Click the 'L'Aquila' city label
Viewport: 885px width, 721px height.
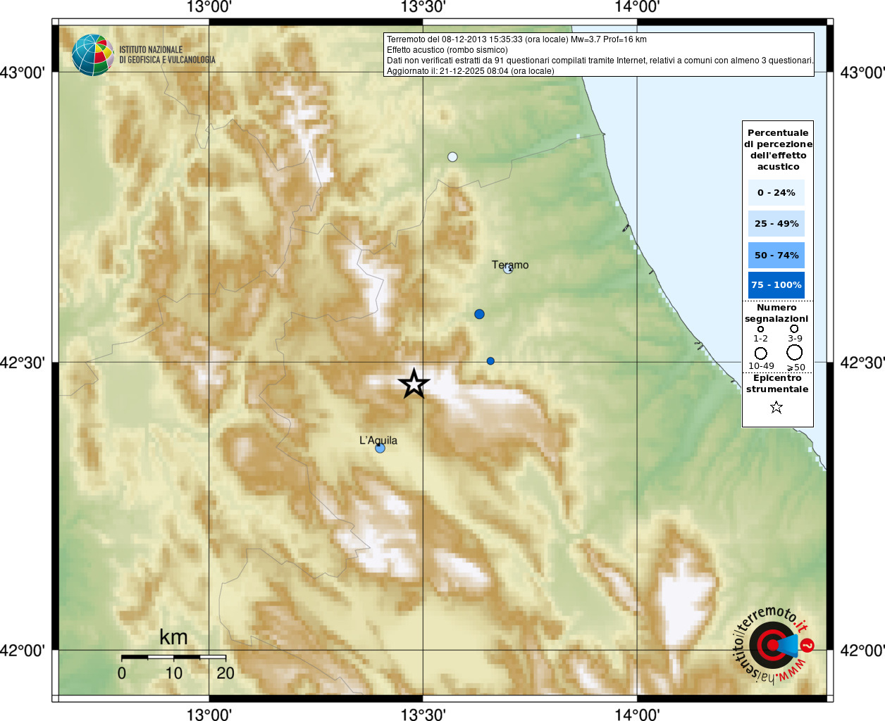tap(378, 440)
